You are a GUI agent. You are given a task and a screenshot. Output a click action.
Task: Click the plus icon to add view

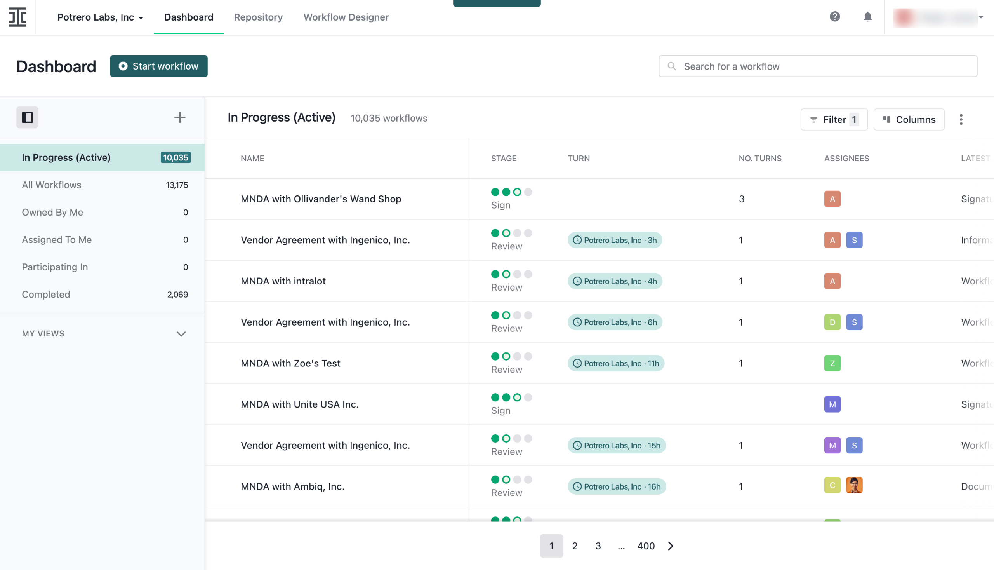click(x=179, y=117)
